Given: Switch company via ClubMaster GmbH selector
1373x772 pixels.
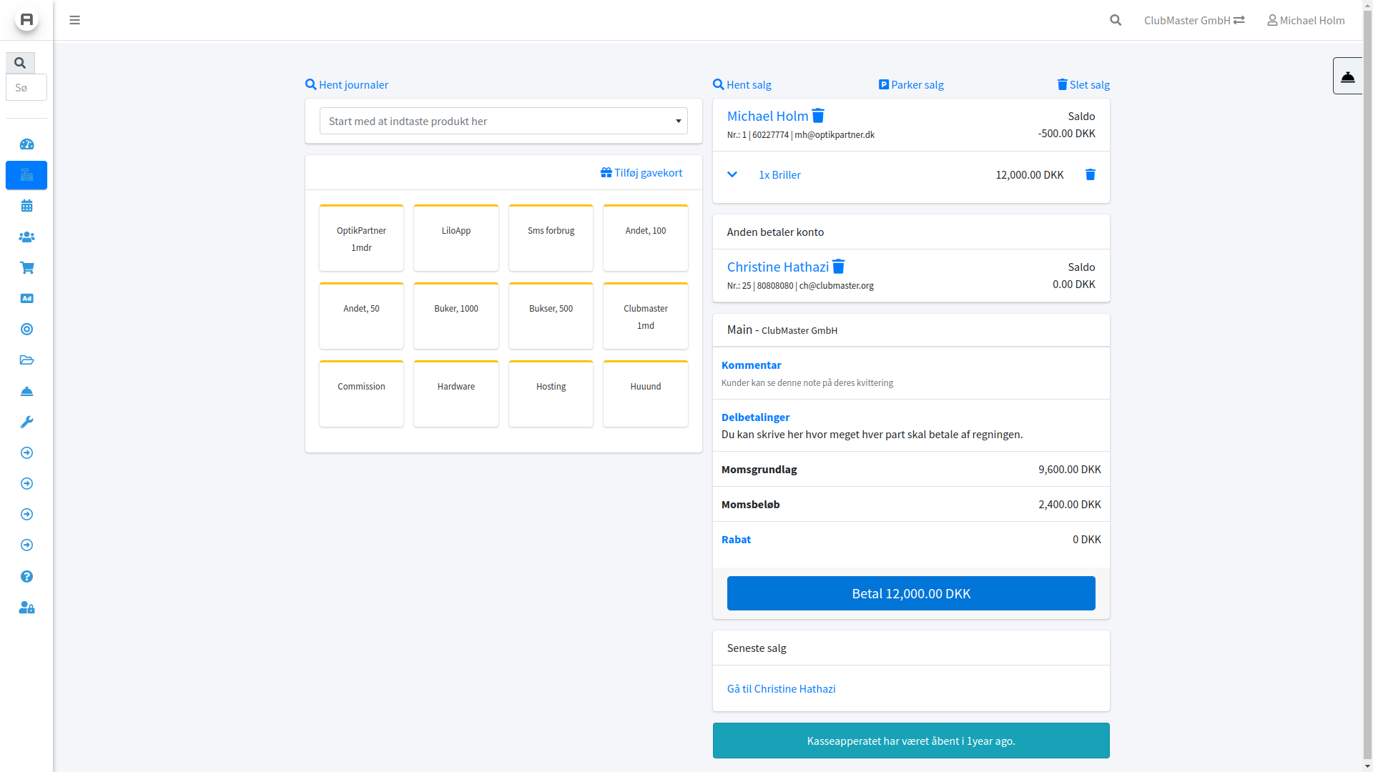Looking at the screenshot, I should (1194, 20).
